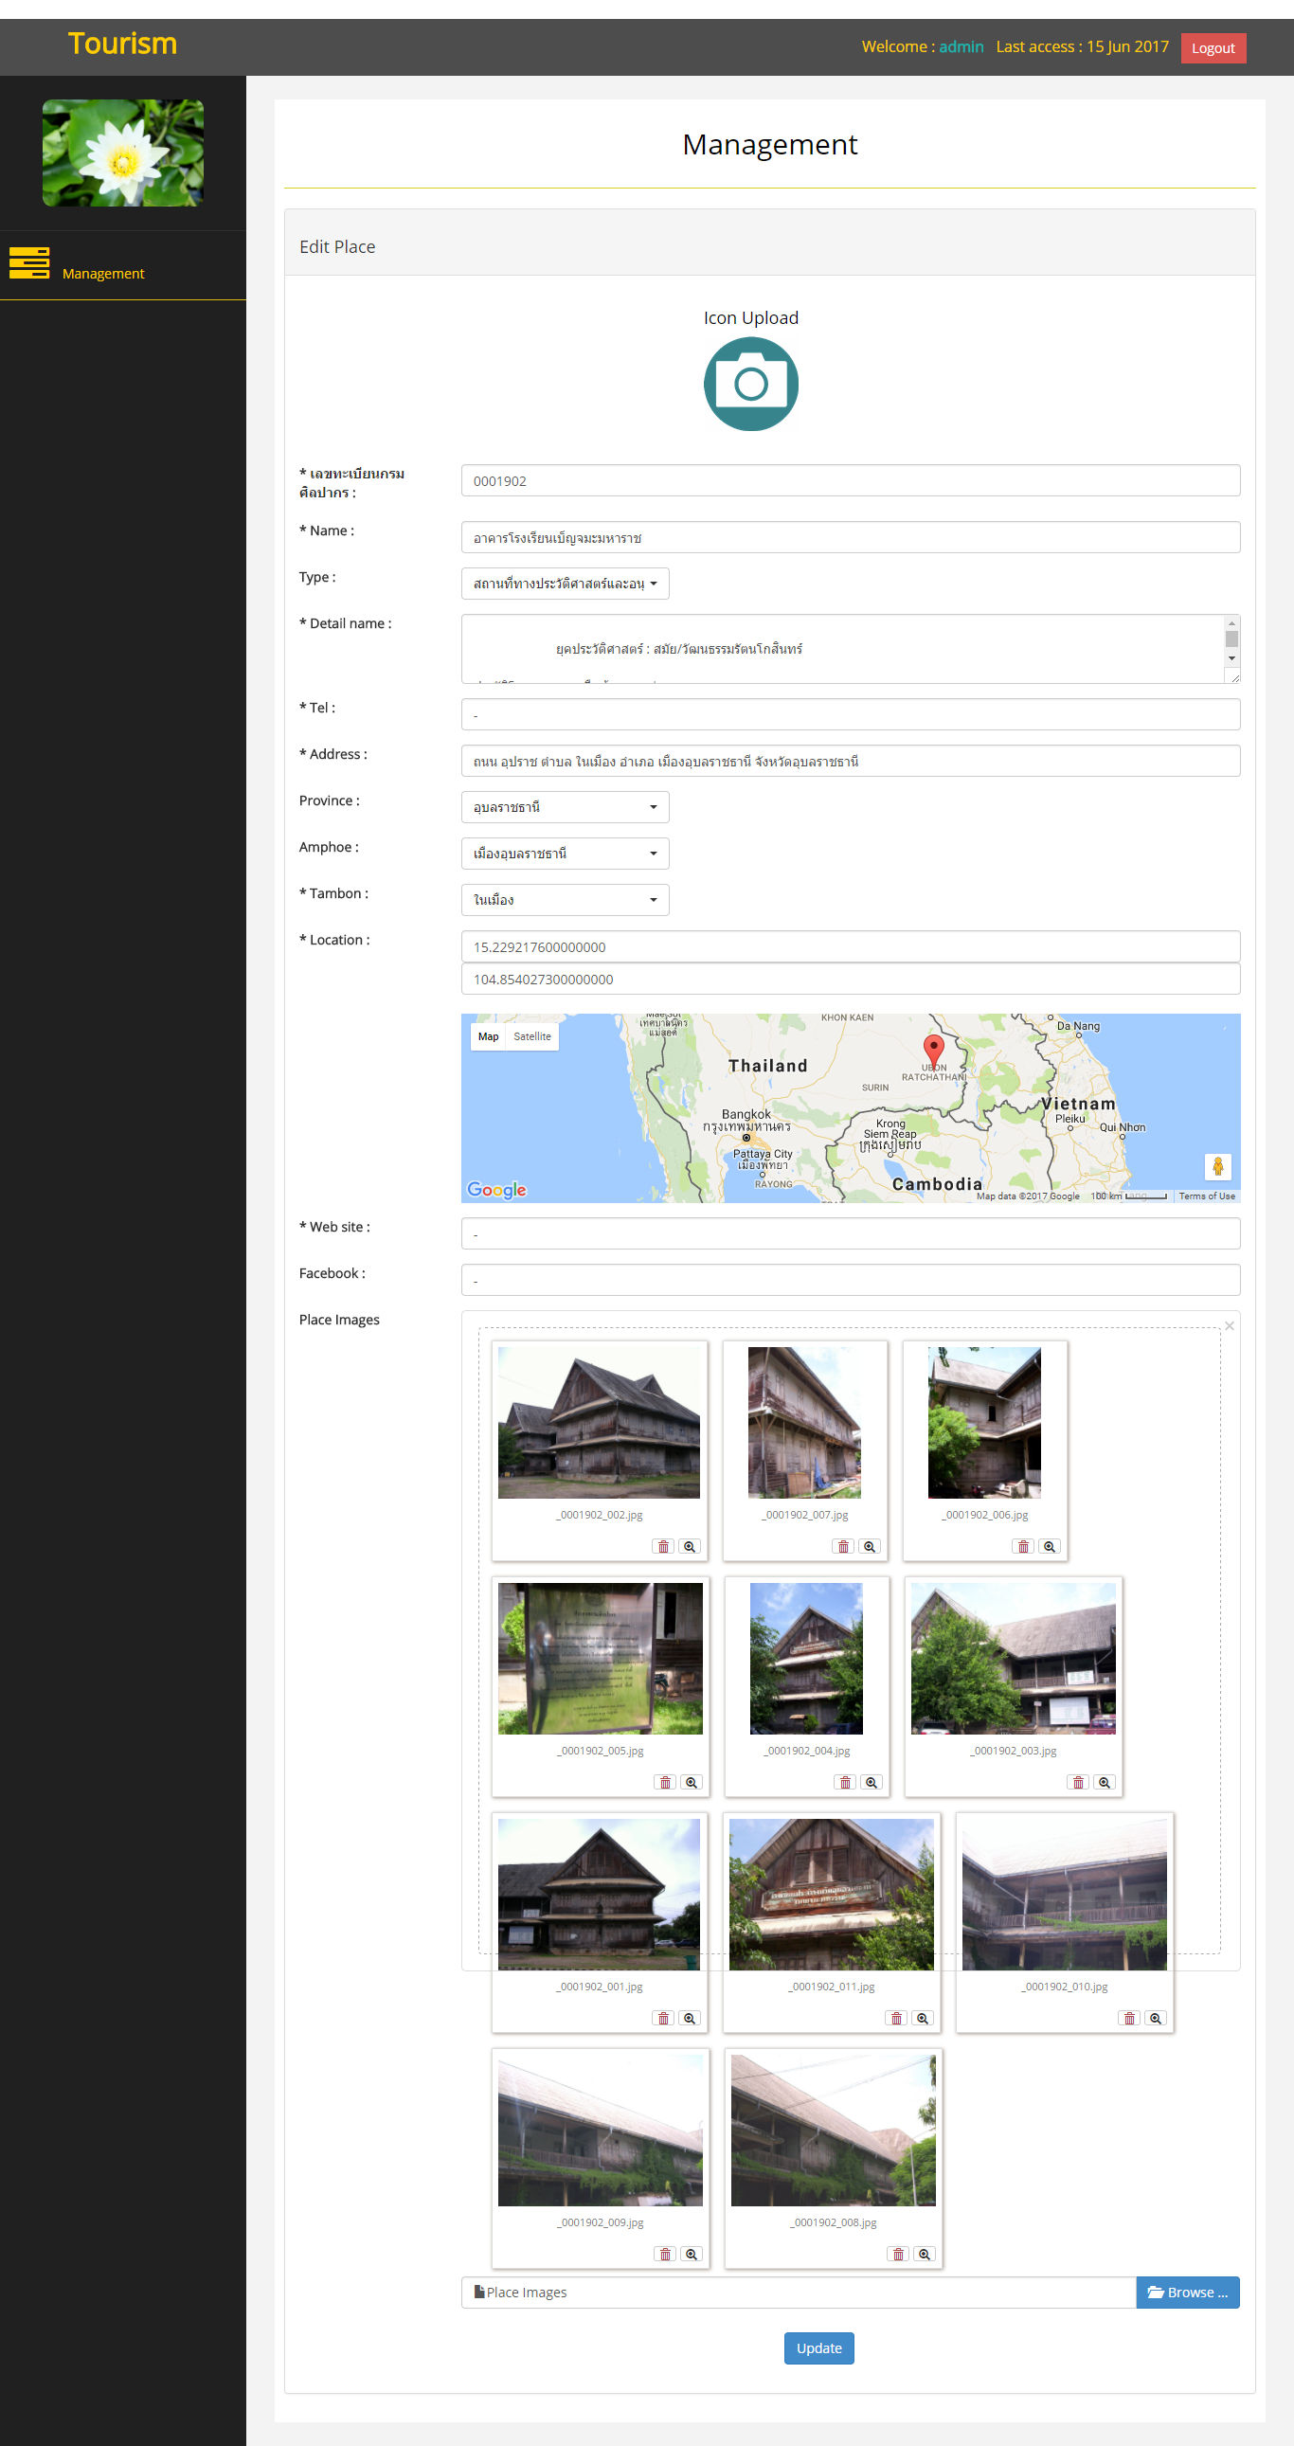This screenshot has width=1294, height=2446.
Task: Delete image _0001902_006.jpg with trash icon
Action: pyautogui.click(x=1022, y=1546)
